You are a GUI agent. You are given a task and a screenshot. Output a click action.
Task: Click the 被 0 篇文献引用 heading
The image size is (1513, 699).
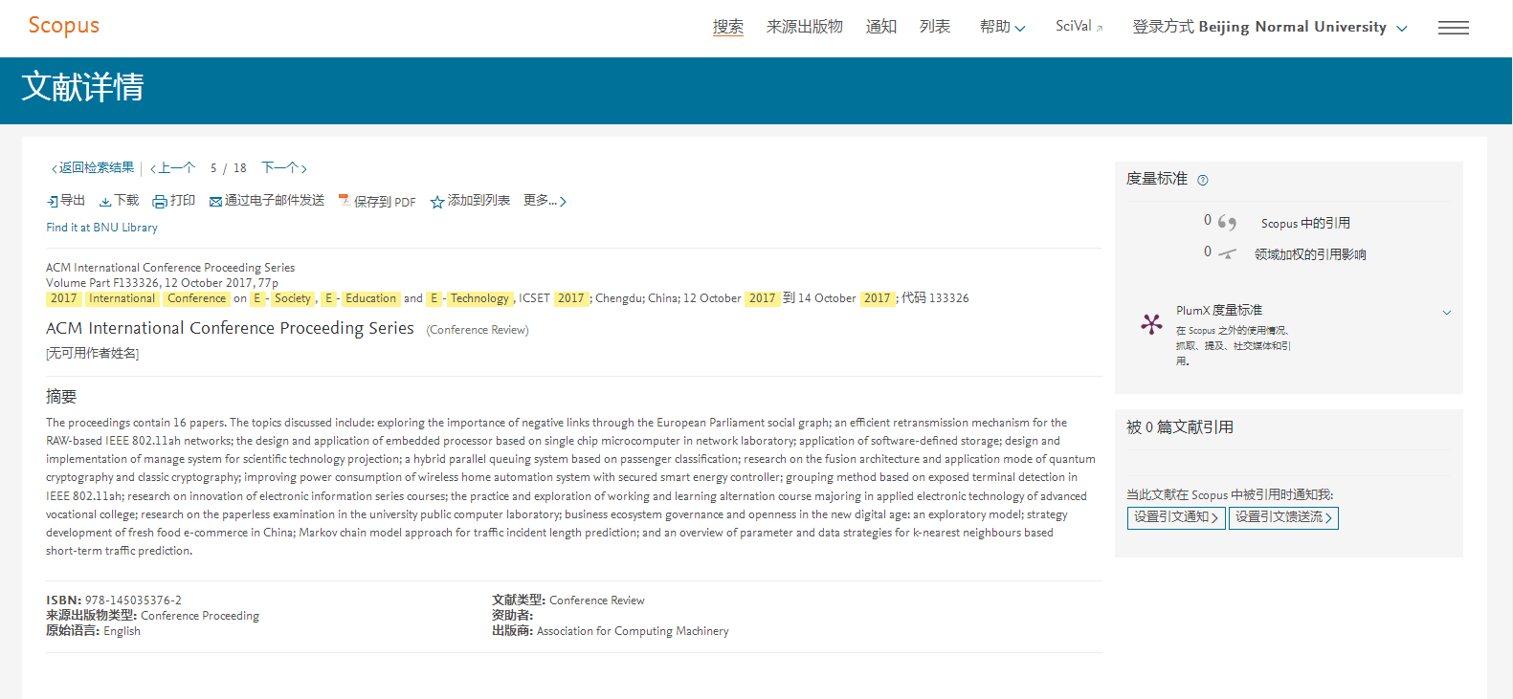(1180, 427)
